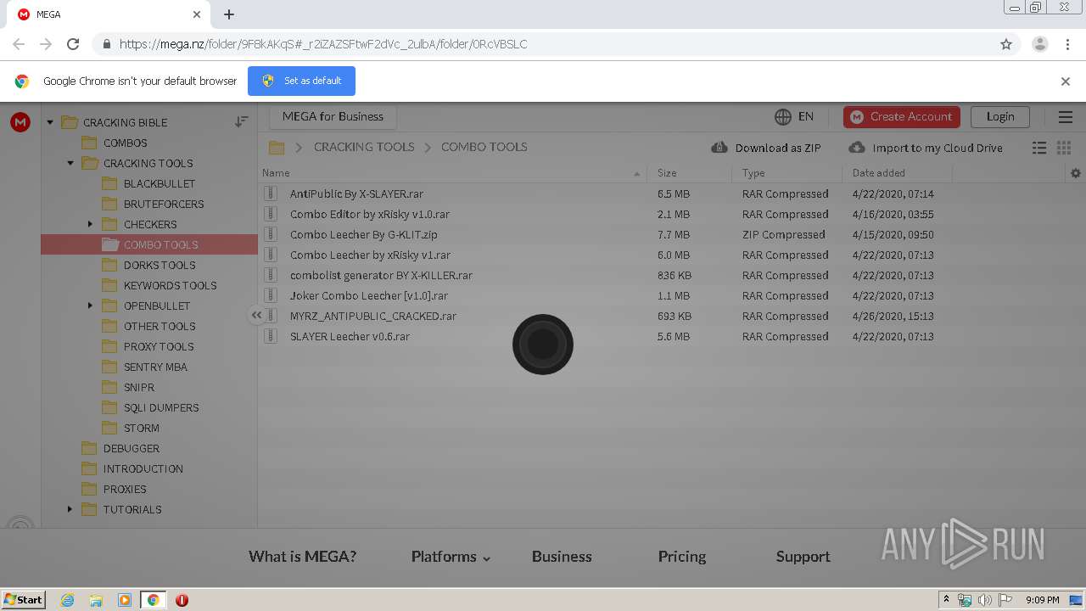The height and width of the screenshot is (611, 1086).
Task: Click the archive icon of SLAYER Leecher v0.6.rar
Action: click(271, 336)
